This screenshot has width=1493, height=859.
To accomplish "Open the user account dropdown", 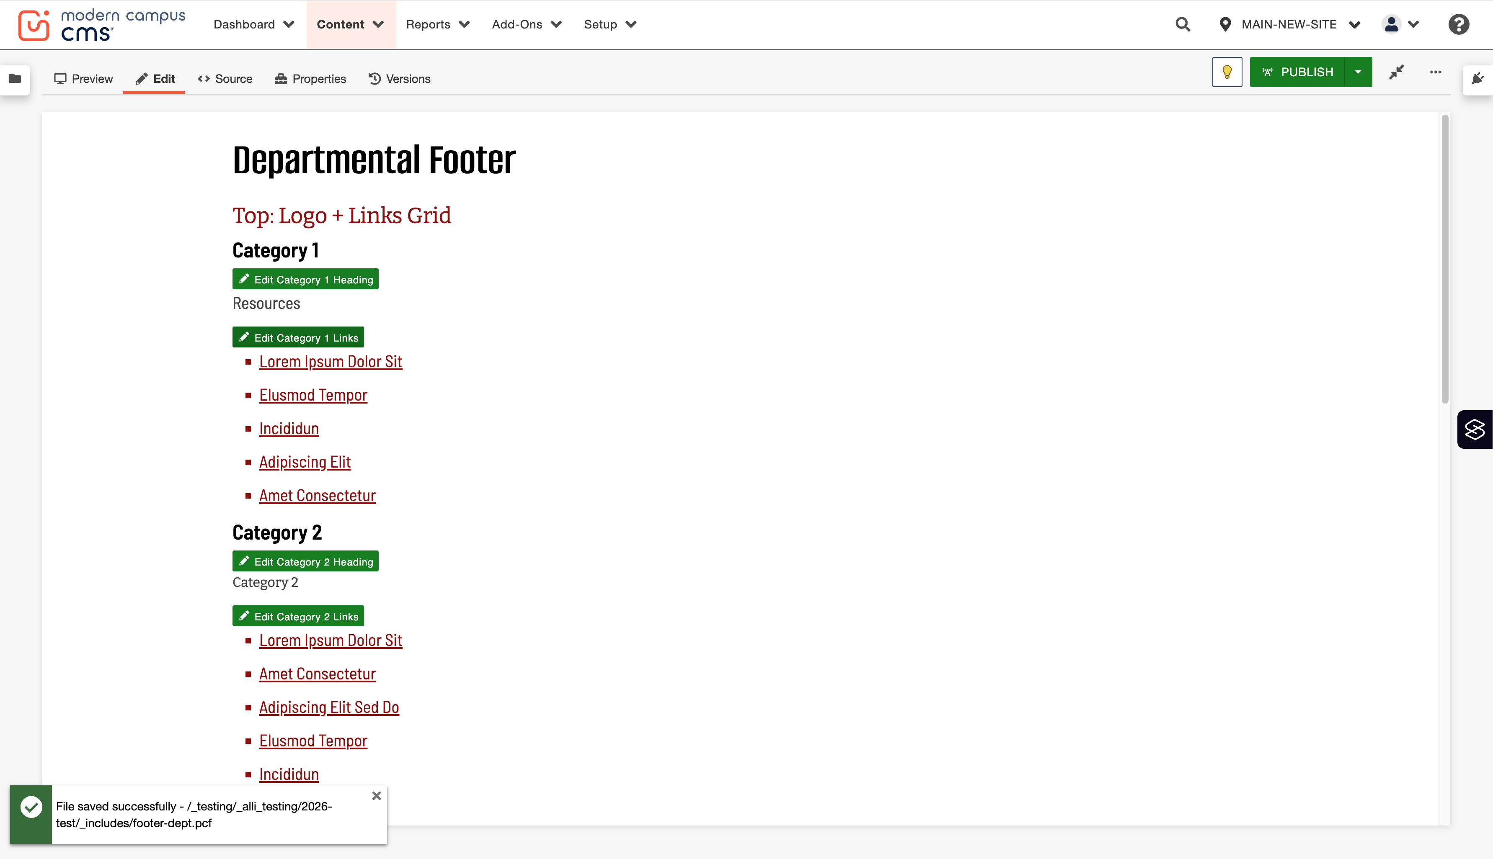I will [x=1400, y=24].
